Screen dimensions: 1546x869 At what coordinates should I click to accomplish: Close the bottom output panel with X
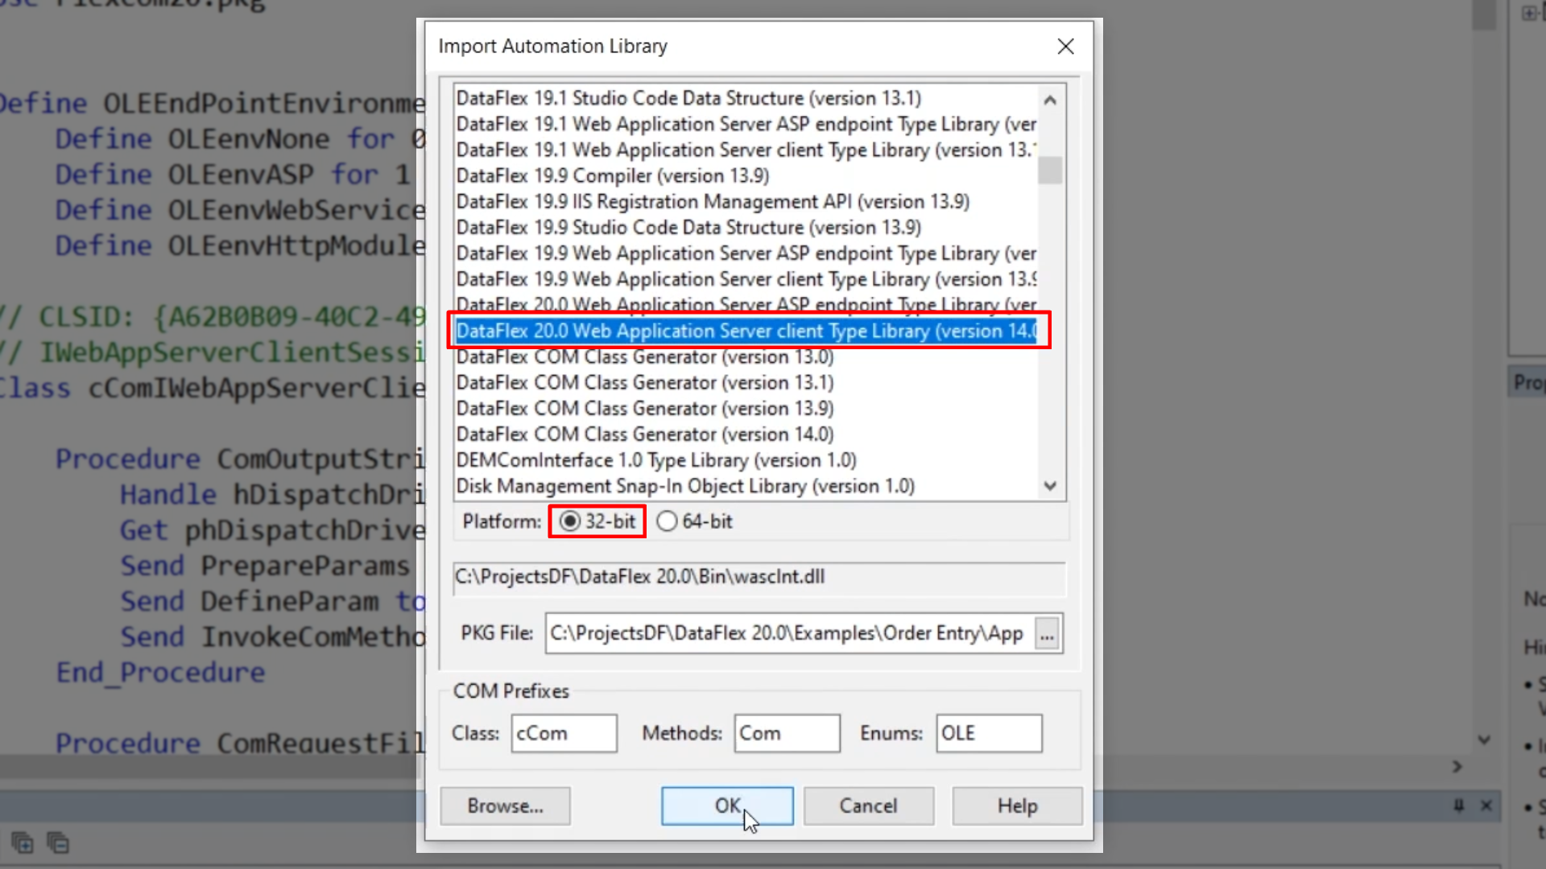click(1486, 805)
